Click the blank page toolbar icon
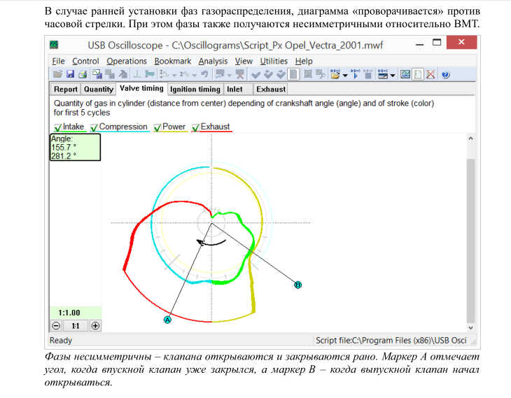 click(293, 74)
